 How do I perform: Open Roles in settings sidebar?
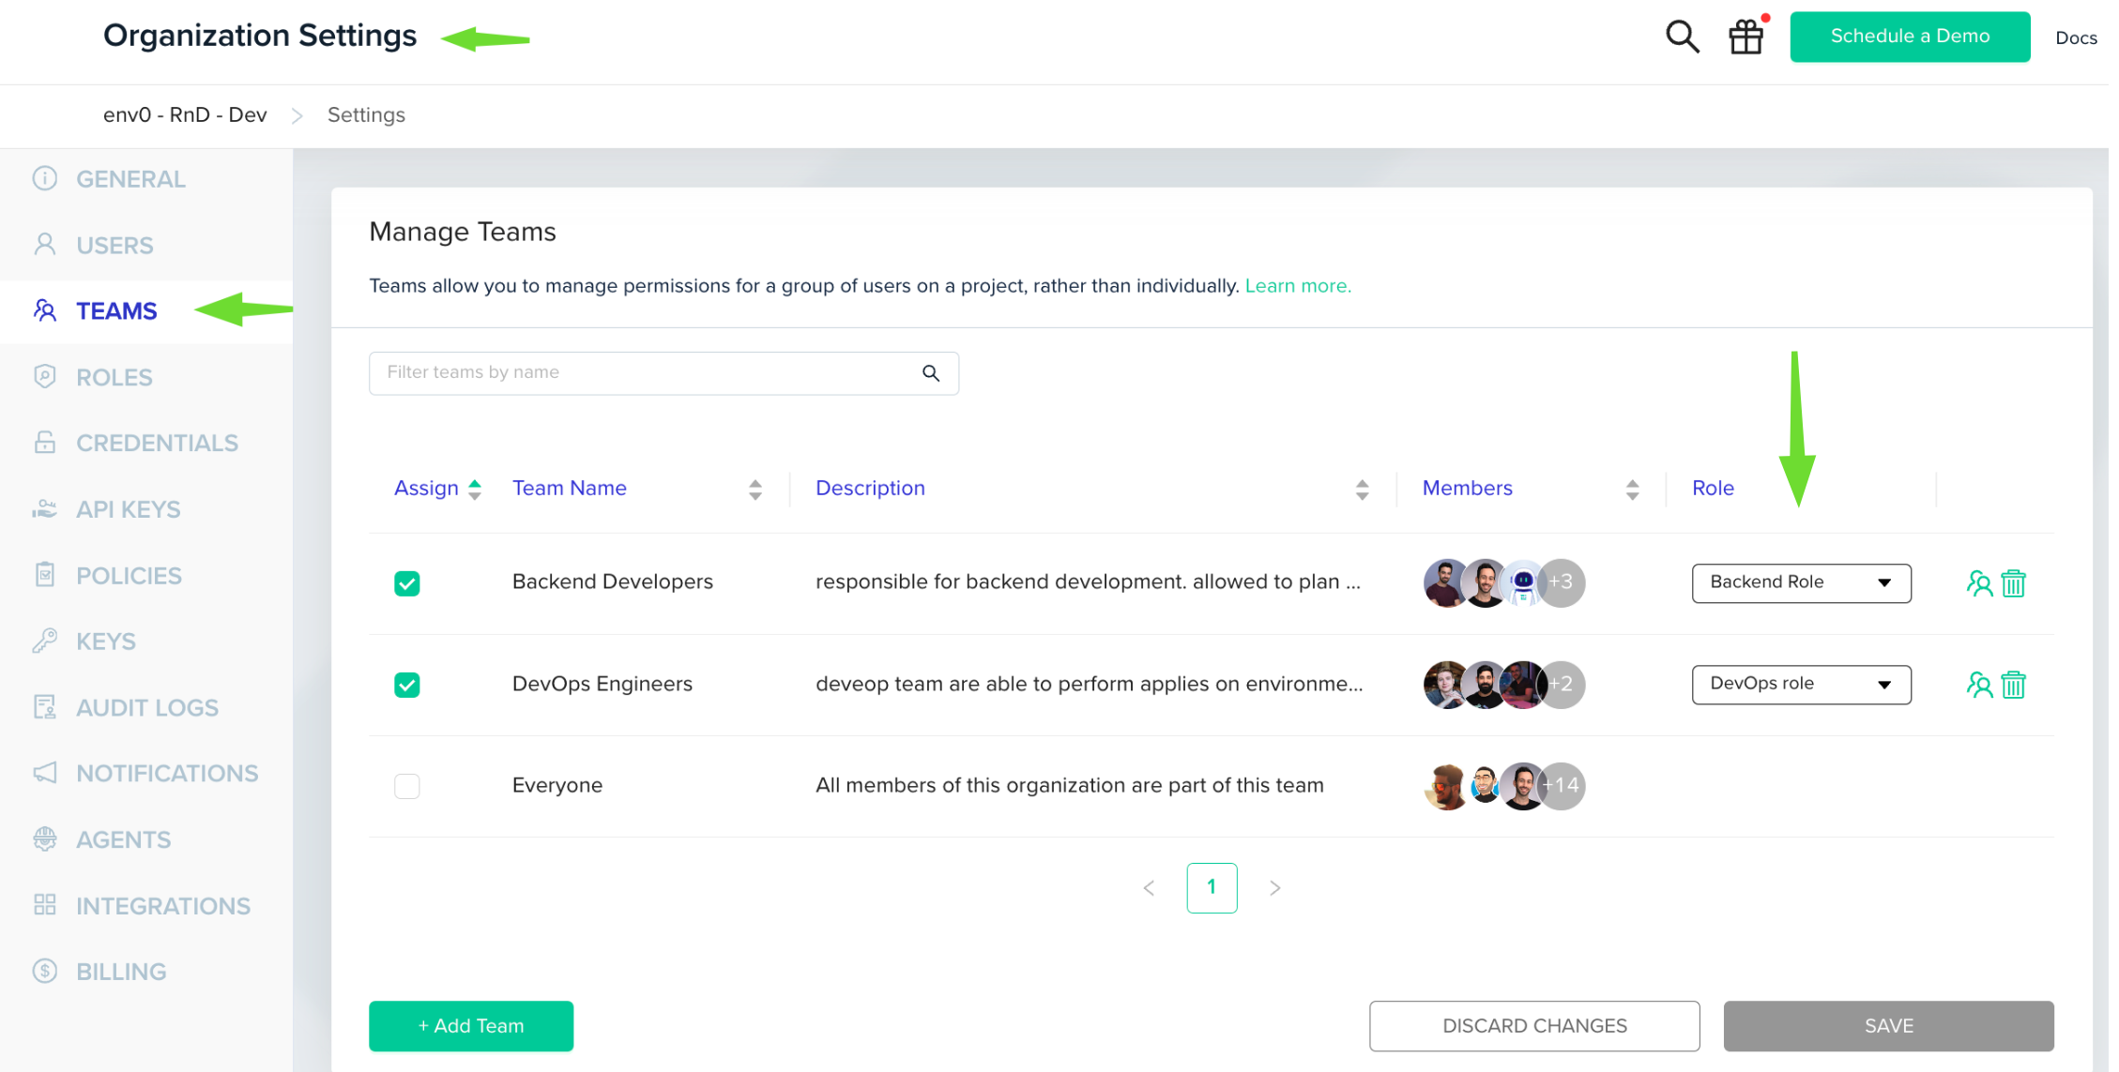point(114,377)
